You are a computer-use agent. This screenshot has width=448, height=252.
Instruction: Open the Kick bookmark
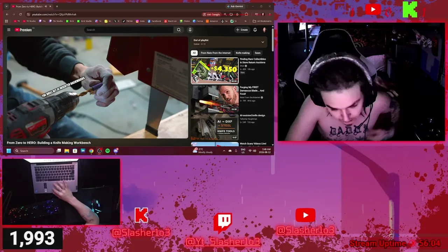click(x=70, y=21)
